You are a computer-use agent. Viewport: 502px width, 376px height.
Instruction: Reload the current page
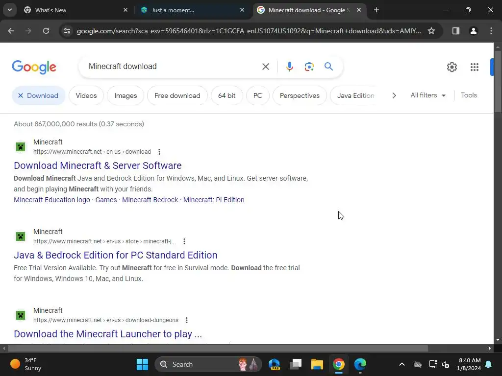pyautogui.click(x=46, y=31)
